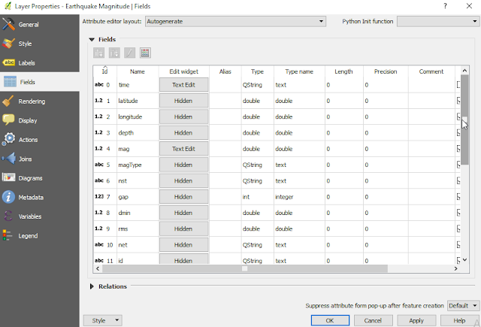Open the General tab label
Viewport: 481px width, 327px height.
(x=29, y=25)
